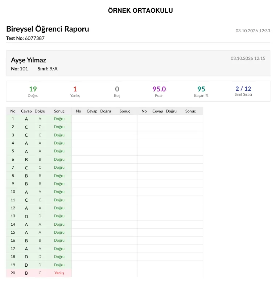Click the ÖRNEK ORTAOKULU school title
The image size is (276, 283).
[140, 11]
